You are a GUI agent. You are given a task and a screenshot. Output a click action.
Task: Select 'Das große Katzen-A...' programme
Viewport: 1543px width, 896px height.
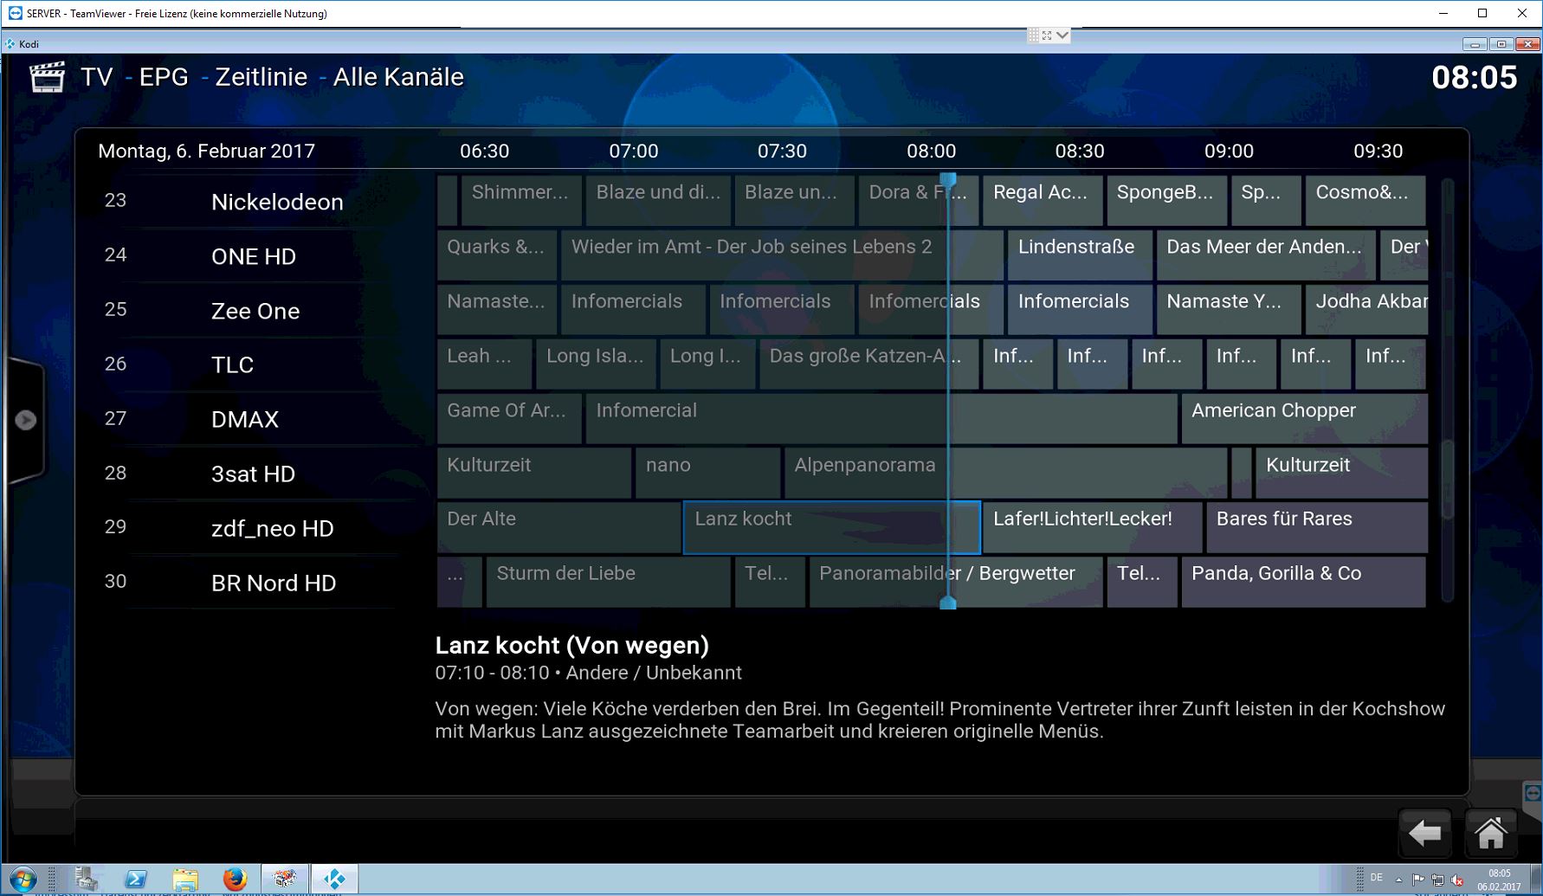click(868, 364)
